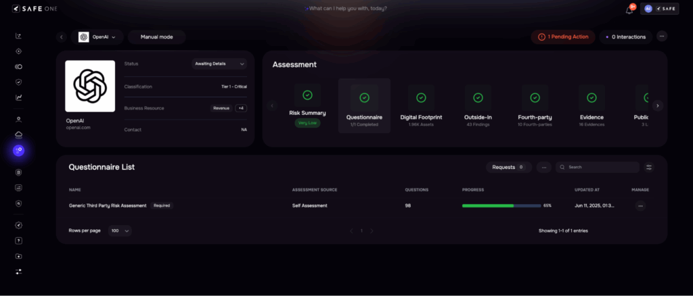Click the OpenAI logo thumbnail
This screenshot has height=296, width=693.
tap(90, 86)
